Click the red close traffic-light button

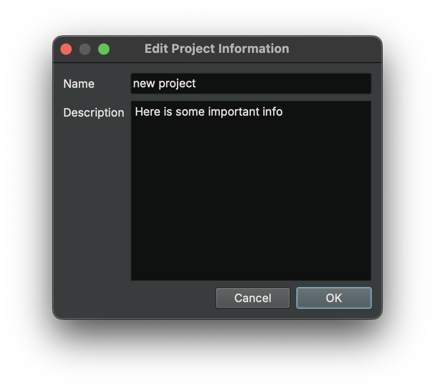[66, 49]
